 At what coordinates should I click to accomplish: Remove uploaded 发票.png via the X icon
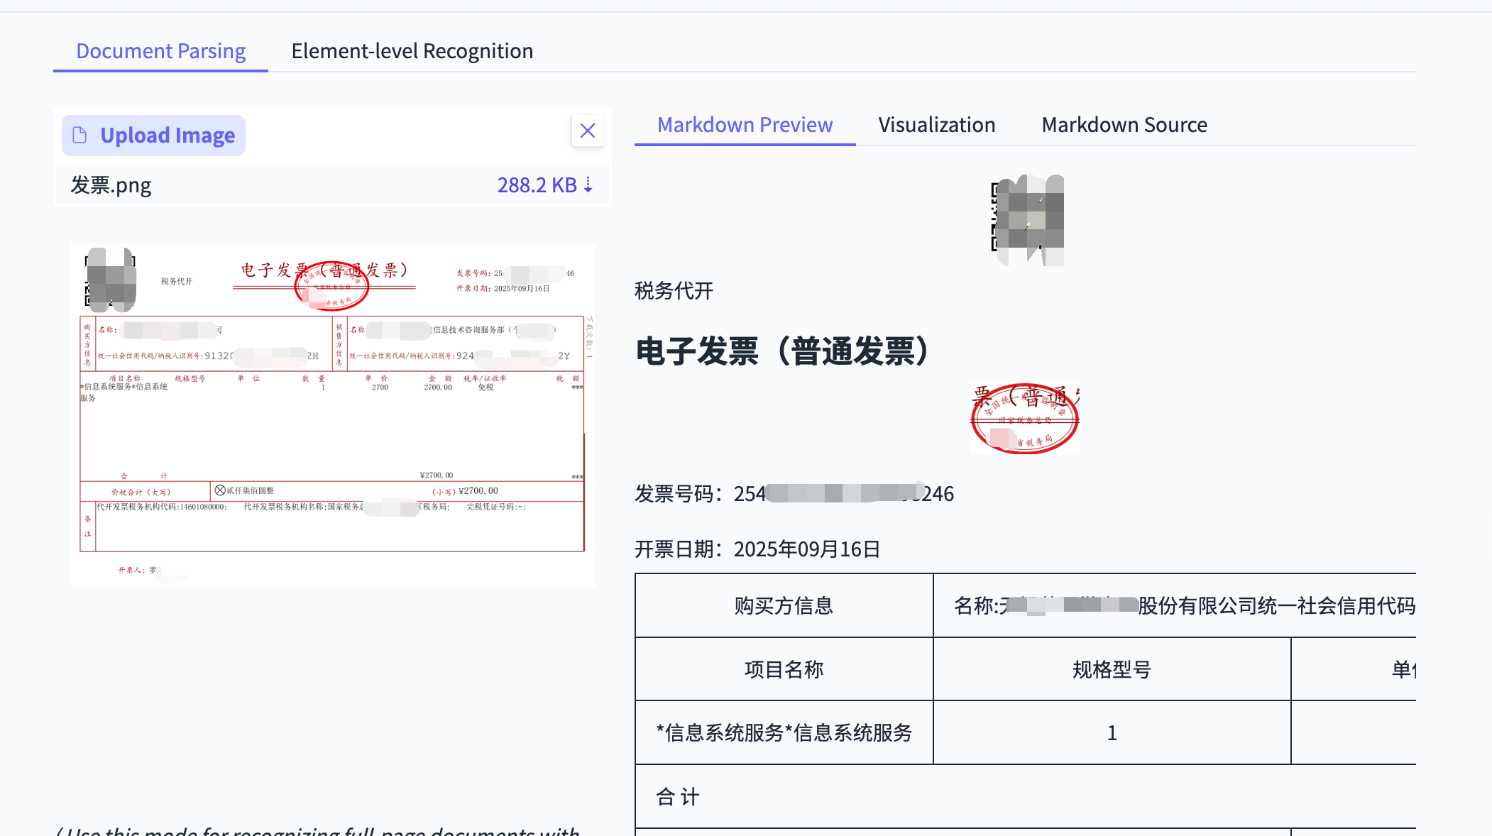tap(587, 131)
